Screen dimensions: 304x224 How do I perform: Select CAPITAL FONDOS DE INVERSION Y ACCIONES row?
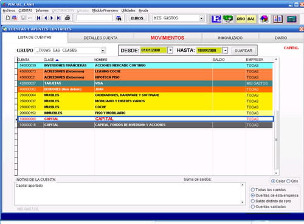[145, 125]
